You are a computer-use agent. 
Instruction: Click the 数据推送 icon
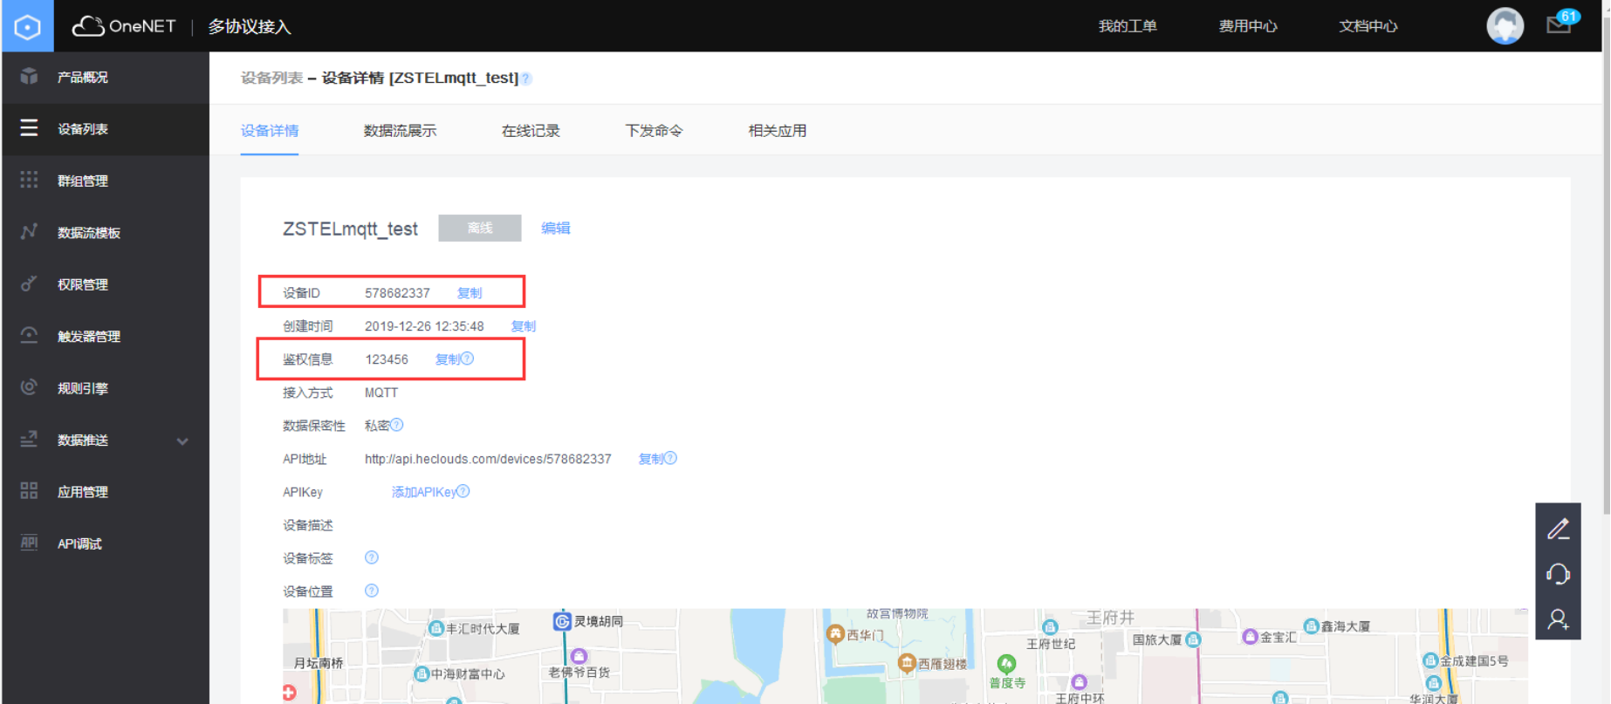[29, 439]
